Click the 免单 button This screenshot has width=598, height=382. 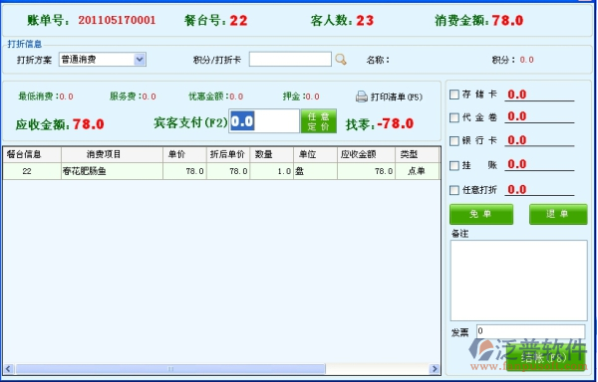pyautogui.click(x=481, y=214)
